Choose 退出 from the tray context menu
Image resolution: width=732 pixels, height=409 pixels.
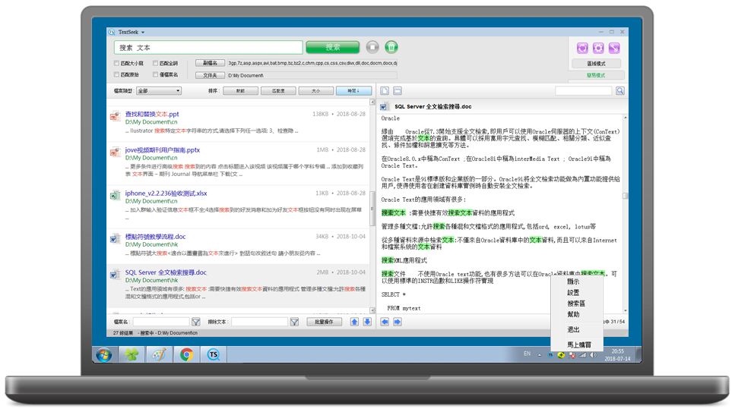point(573,329)
